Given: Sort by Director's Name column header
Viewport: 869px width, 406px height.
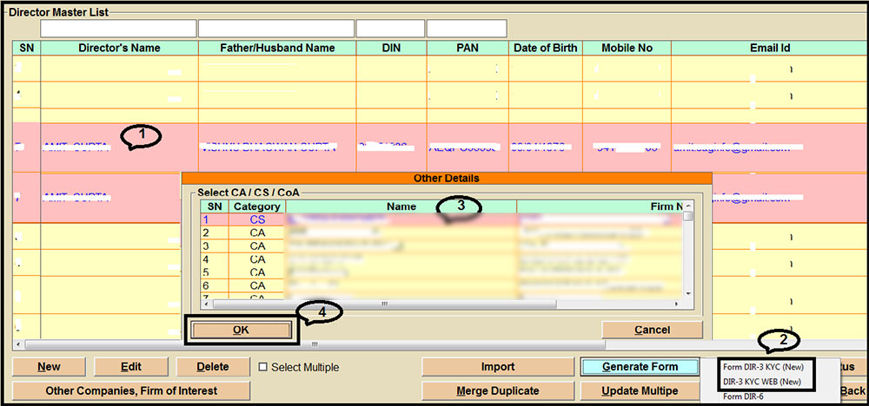Looking at the screenshot, I should (119, 48).
